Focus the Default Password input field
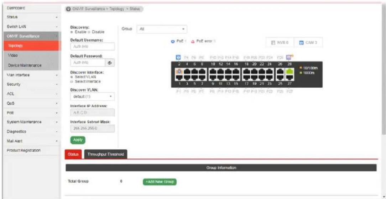This screenshot has width=386, height=199. pos(88,63)
